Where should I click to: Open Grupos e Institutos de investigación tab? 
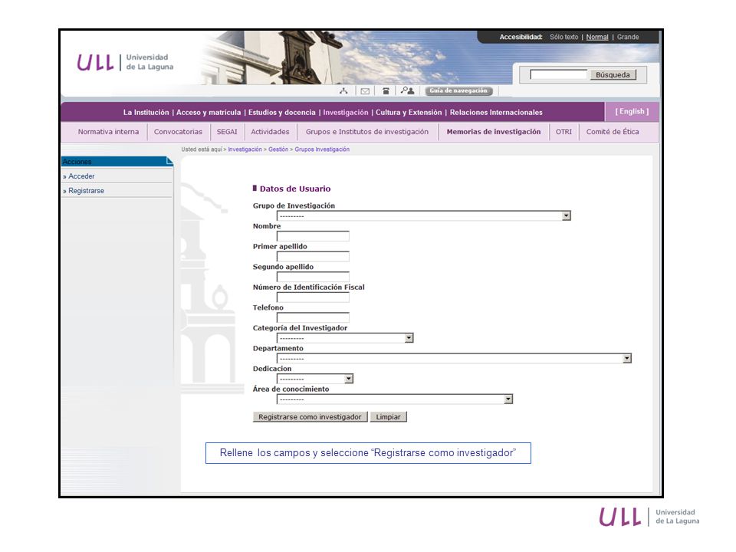click(x=367, y=132)
